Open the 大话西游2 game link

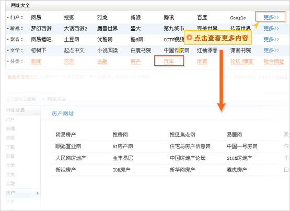coord(75,28)
